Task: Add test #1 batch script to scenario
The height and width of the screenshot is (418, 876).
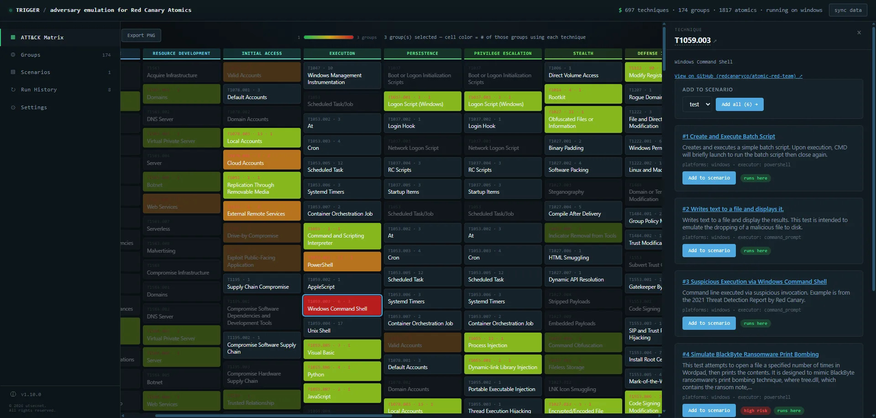Action: 709,178
